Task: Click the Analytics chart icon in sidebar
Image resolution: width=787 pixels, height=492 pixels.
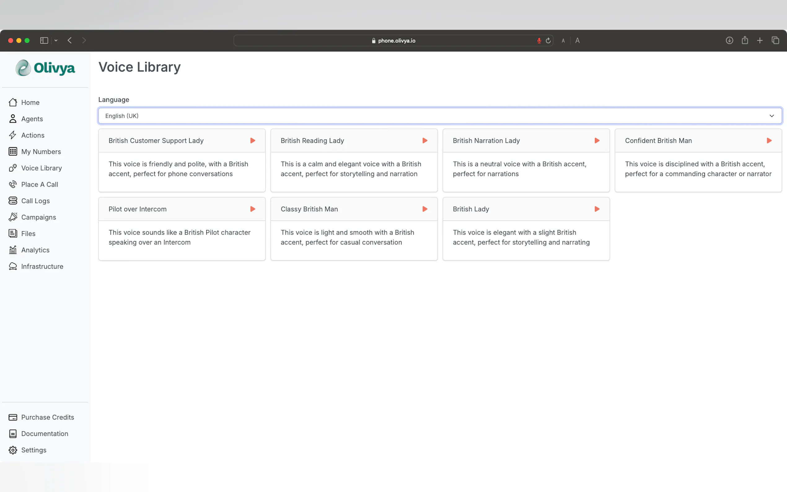Action: click(13, 250)
